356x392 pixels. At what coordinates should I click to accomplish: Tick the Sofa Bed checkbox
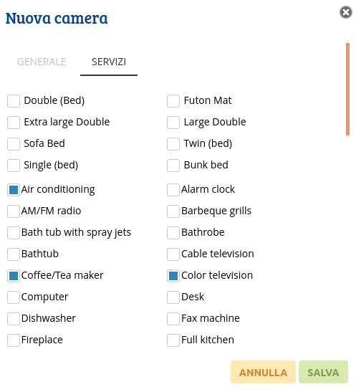(x=14, y=144)
